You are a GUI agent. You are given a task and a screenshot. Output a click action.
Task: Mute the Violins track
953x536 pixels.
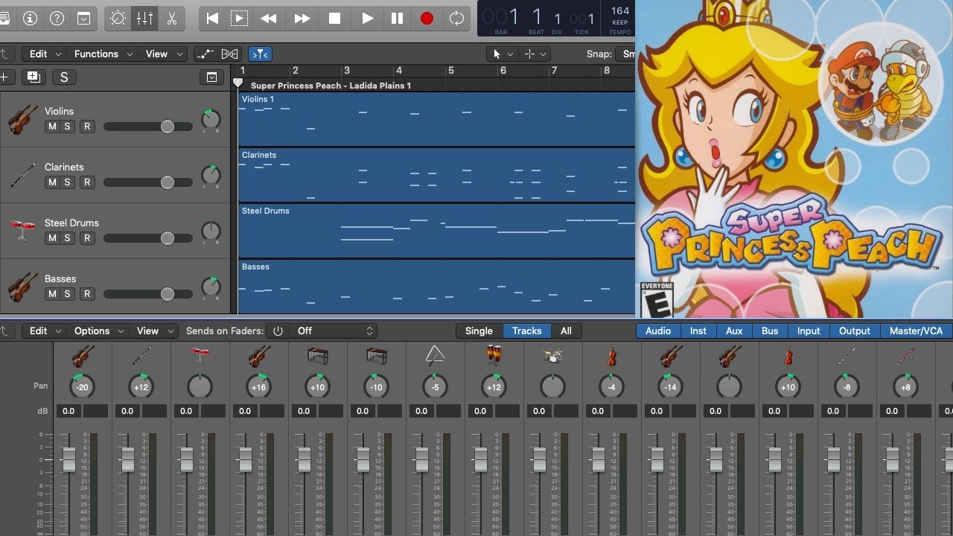pos(52,127)
